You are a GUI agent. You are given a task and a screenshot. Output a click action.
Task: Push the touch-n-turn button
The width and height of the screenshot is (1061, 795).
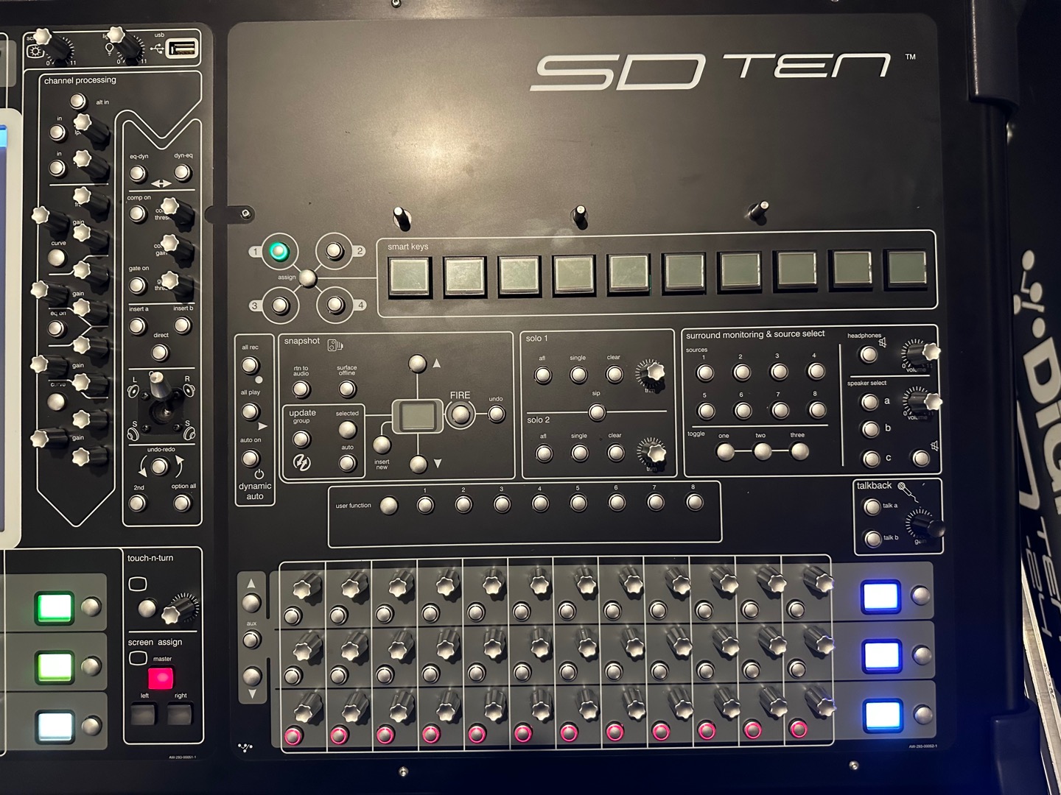(148, 608)
